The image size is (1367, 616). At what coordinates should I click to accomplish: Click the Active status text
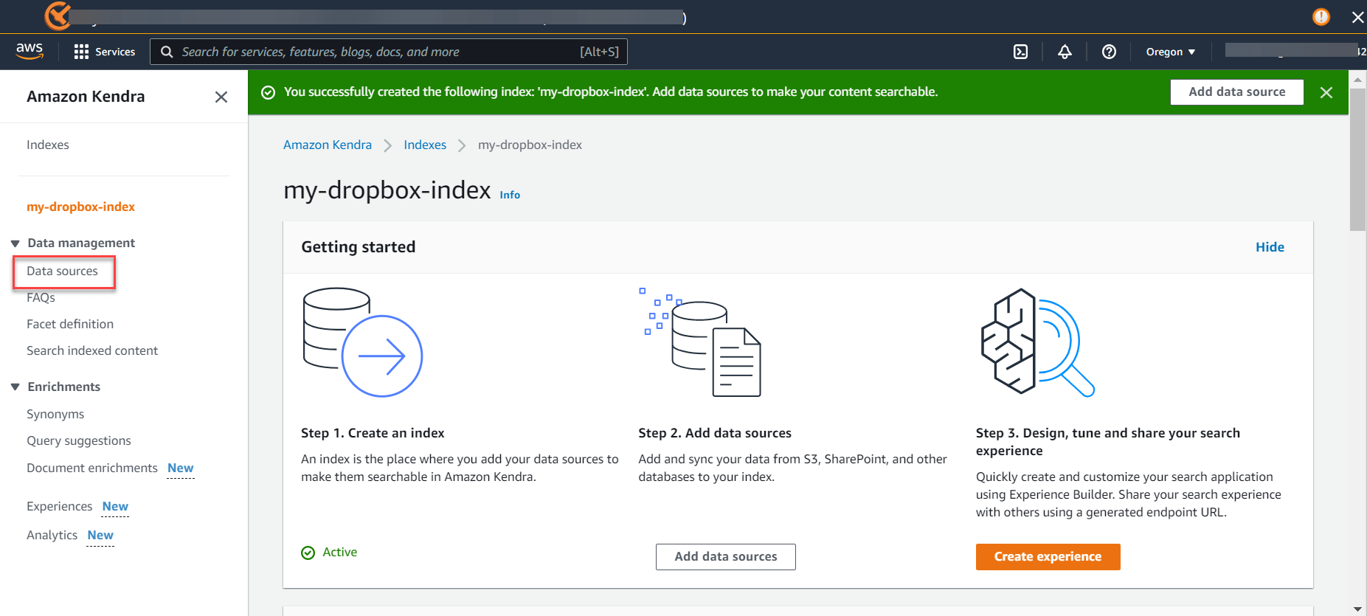point(340,553)
